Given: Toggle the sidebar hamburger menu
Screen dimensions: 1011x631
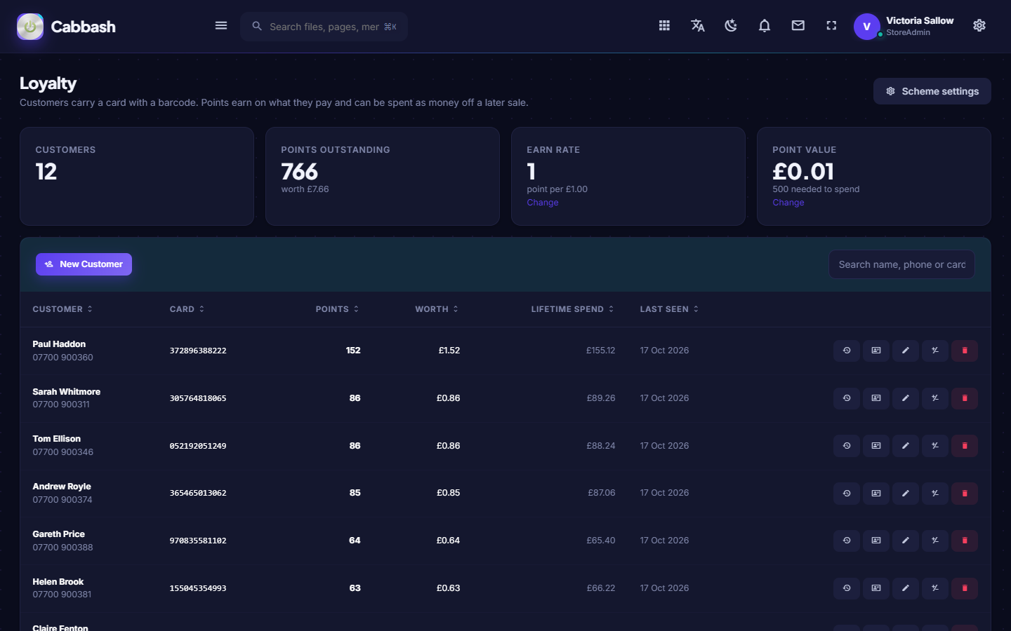Looking at the screenshot, I should coord(221,26).
